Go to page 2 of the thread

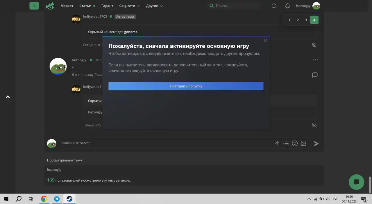tap(298, 20)
